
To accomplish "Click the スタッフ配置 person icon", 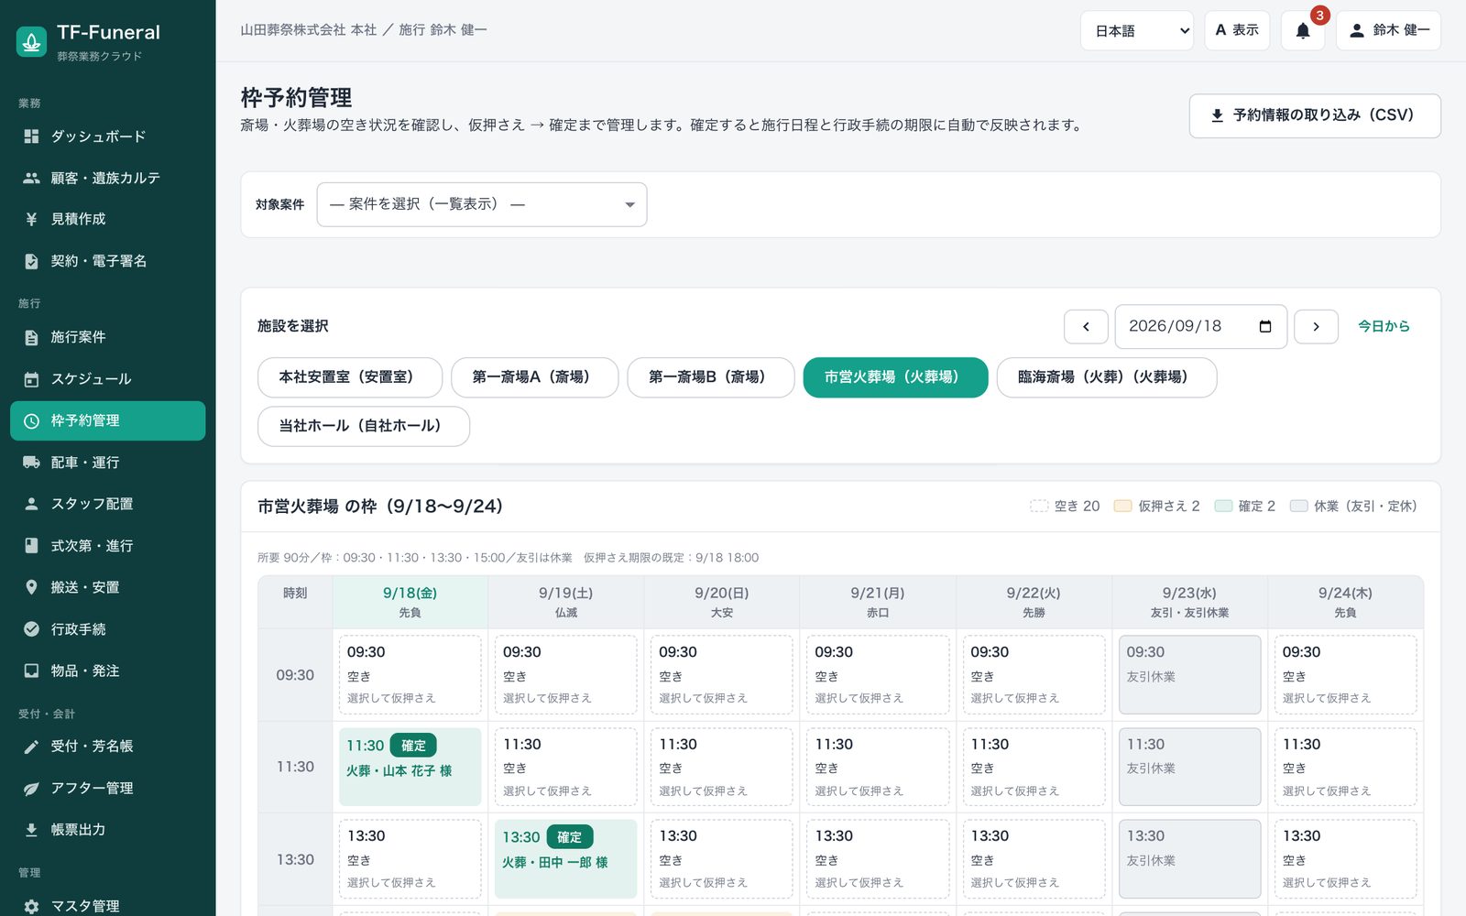I will pyautogui.click(x=31, y=504).
